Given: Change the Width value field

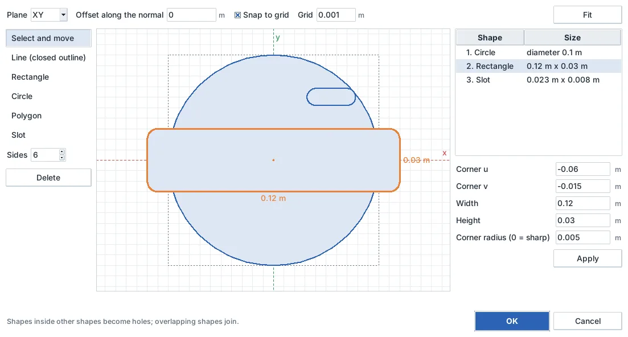Looking at the screenshot, I should (583, 203).
